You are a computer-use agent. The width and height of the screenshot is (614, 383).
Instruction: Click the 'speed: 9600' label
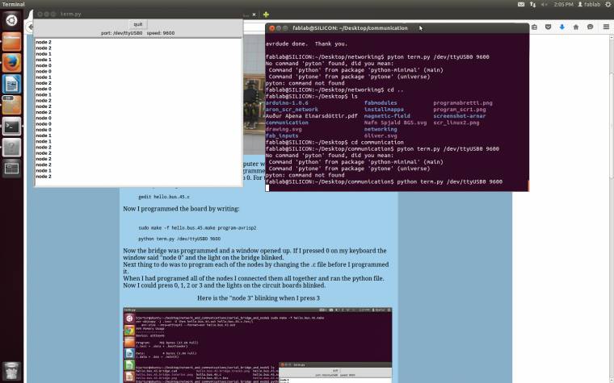[161, 33]
